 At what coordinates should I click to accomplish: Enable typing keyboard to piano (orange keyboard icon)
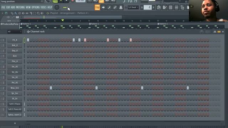tap(97, 7)
